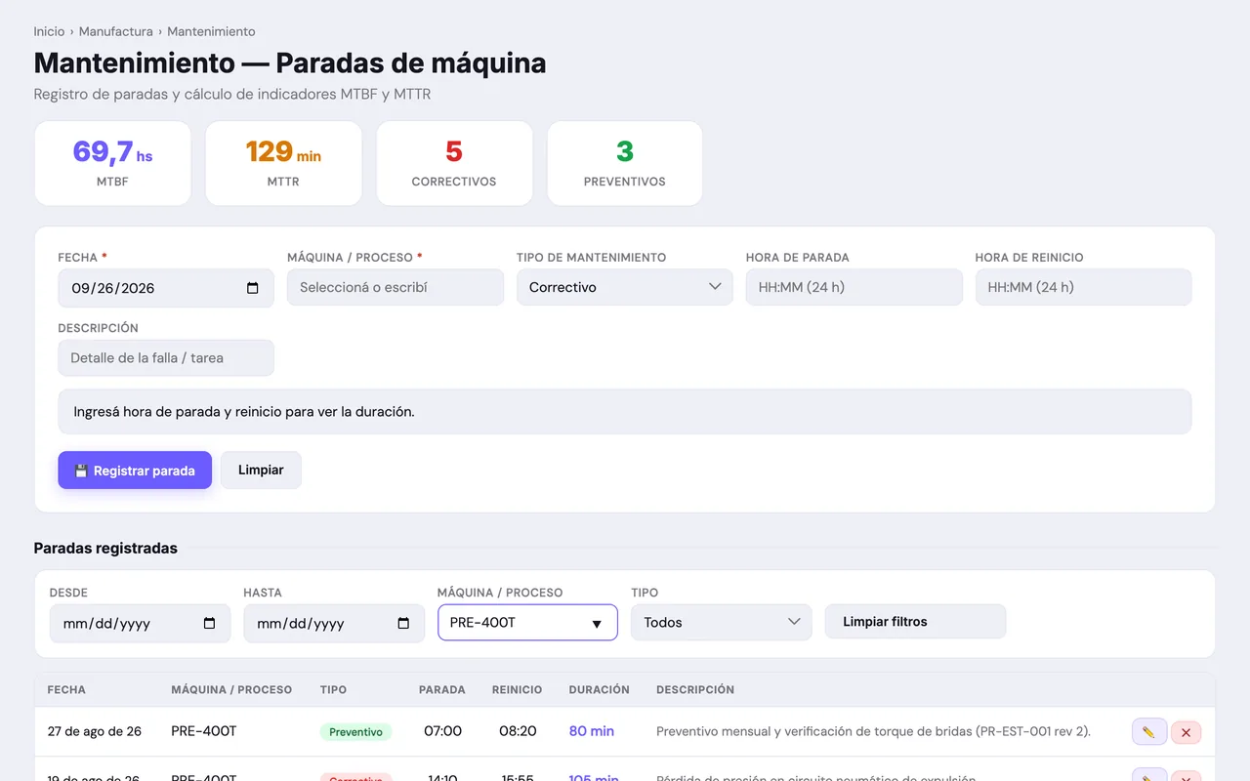
Task: Click the 08:20 reinicio time cell
Action: [x=518, y=731]
